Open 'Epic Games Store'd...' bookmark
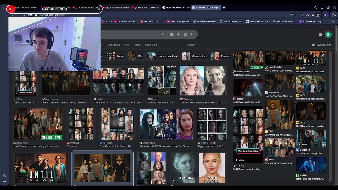 coord(284,21)
